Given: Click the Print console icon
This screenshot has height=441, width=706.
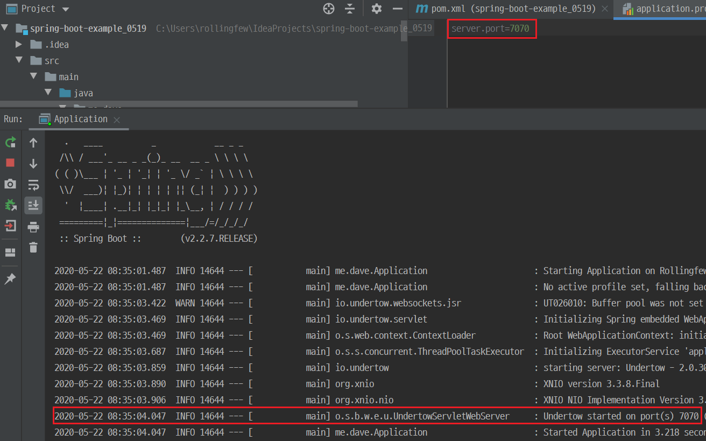Looking at the screenshot, I should [x=33, y=227].
